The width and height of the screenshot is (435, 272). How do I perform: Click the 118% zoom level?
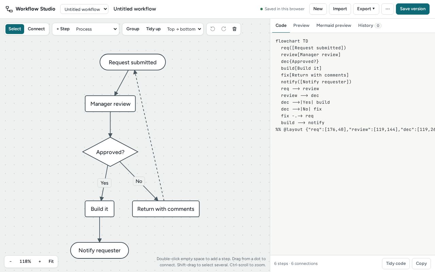tap(25, 261)
